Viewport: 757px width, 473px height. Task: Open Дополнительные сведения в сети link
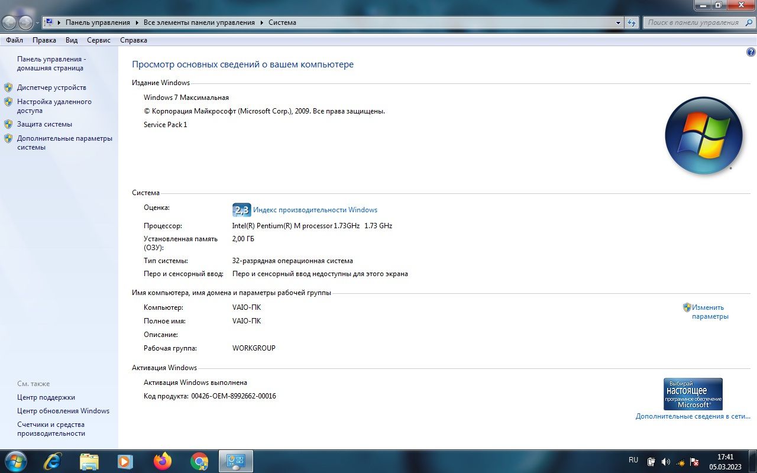click(x=693, y=416)
